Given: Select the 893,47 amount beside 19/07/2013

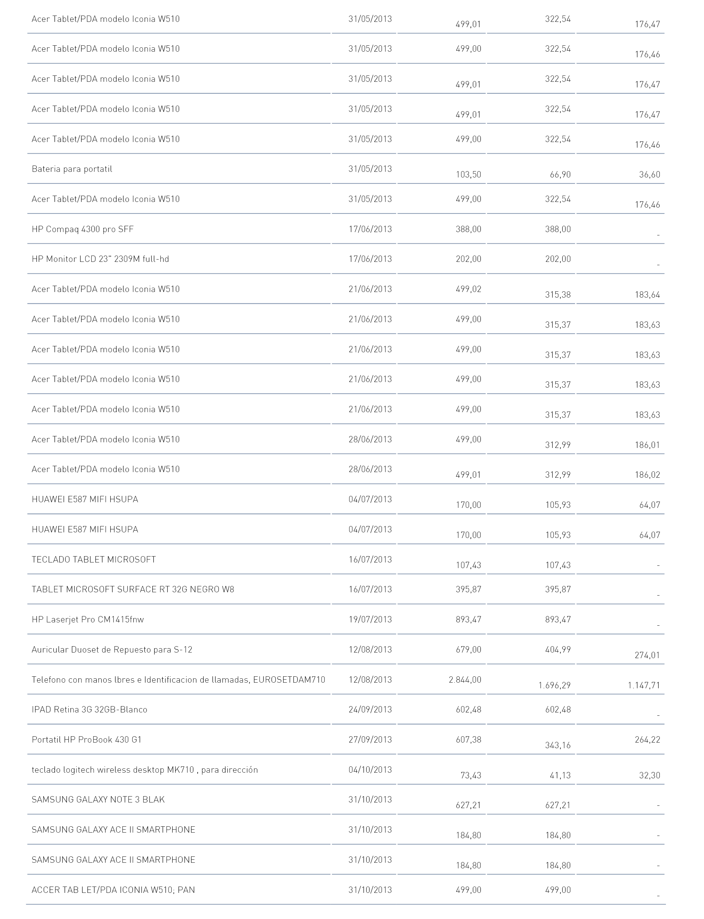Looking at the screenshot, I should [469, 620].
